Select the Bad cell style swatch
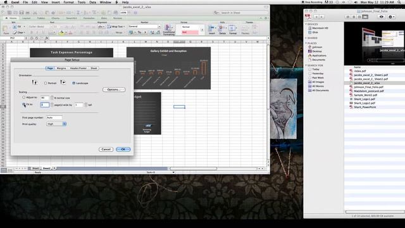The width and height of the screenshot is (405, 228). (x=190, y=32)
